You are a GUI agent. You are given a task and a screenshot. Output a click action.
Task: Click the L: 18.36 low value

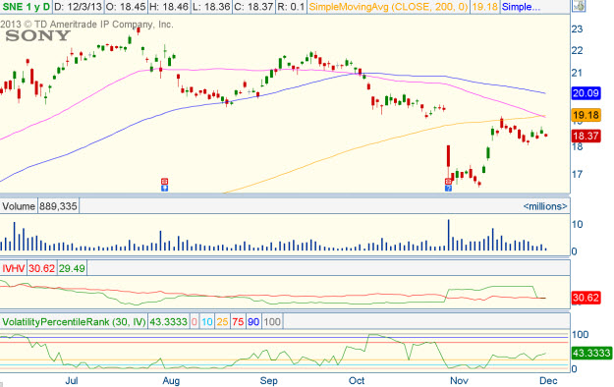tap(212, 7)
